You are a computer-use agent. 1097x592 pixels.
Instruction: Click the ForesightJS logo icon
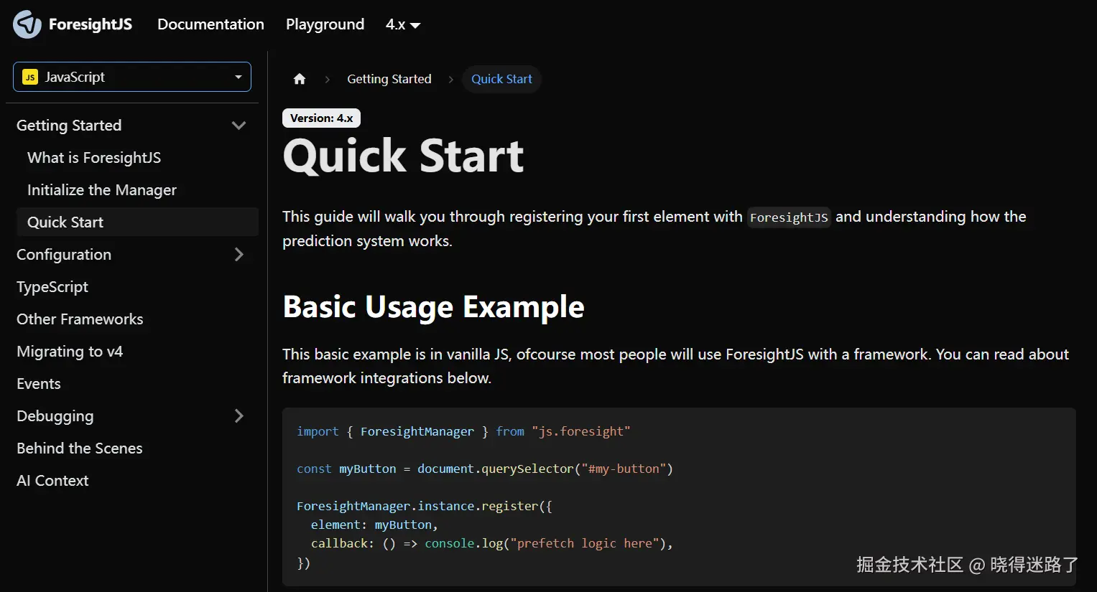[27, 24]
